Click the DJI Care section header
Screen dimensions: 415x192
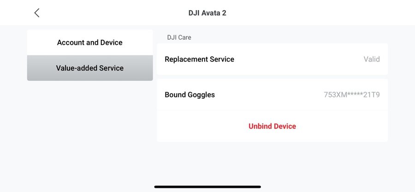[178, 37]
